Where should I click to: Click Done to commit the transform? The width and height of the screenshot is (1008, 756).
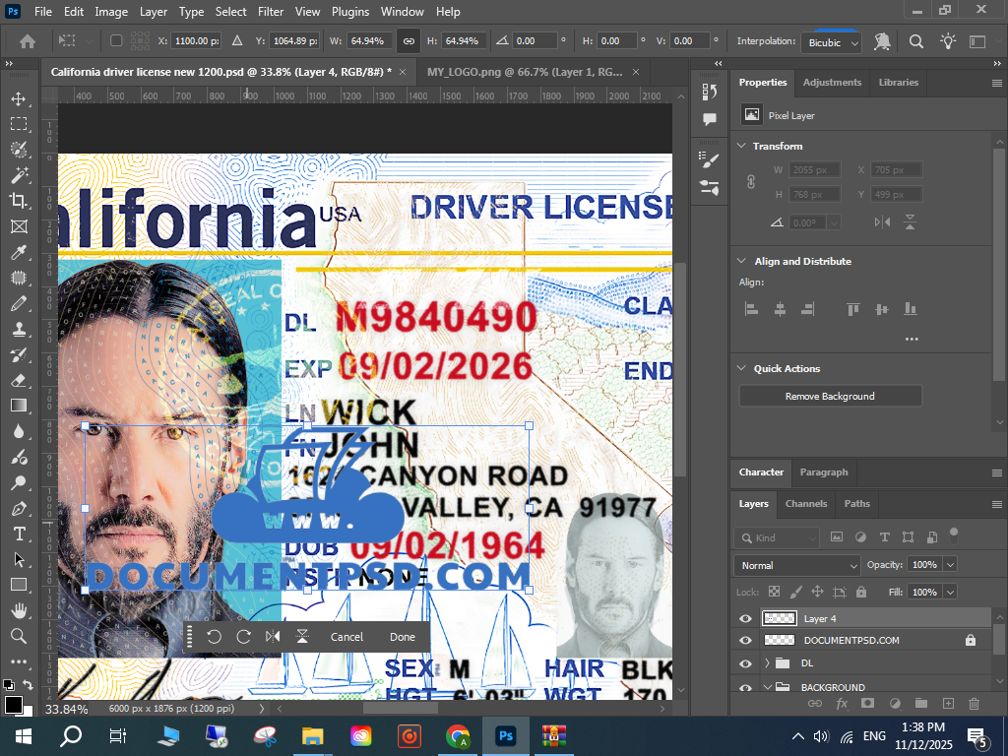[x=402, y=637]
